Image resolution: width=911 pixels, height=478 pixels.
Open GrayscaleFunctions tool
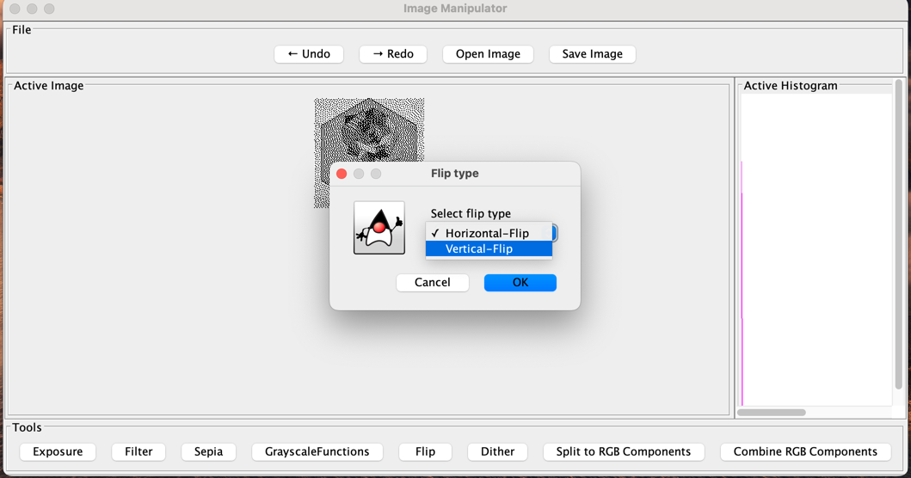point(317,451)
